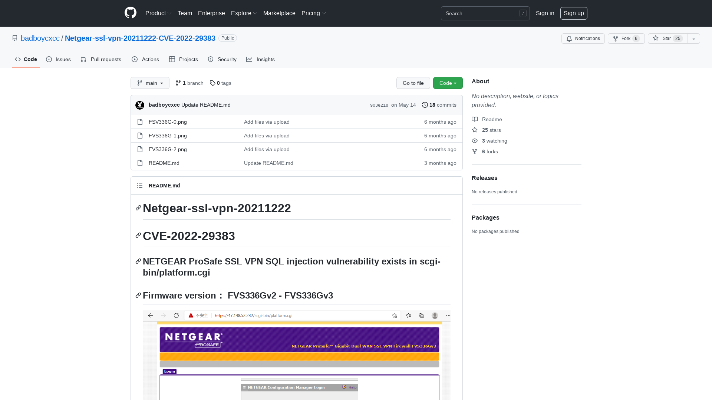This screenshot has height=400, width=712.
Task: Click the badboycxcc avatar in commit row
Action: 140,105
